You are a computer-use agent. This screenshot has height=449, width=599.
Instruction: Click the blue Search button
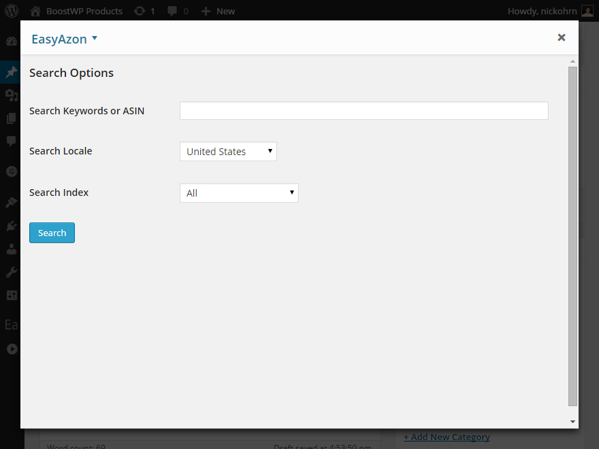(x=52, y=233)
